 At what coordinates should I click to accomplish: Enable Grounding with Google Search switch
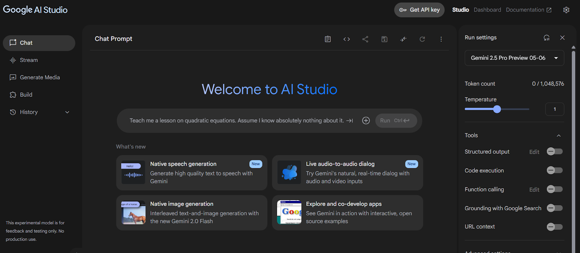click(555, 208)
